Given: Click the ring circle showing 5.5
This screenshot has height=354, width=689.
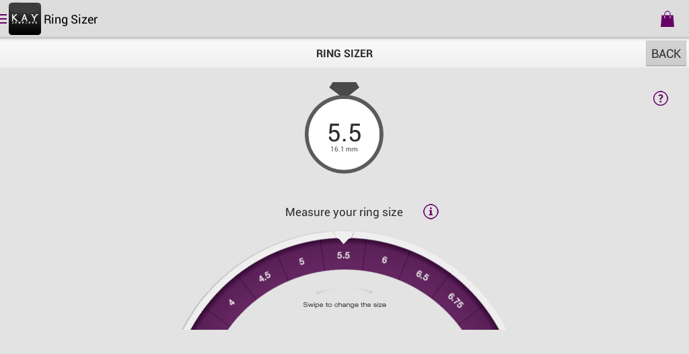Looking at the screenshot, I should tap(344, 135).
